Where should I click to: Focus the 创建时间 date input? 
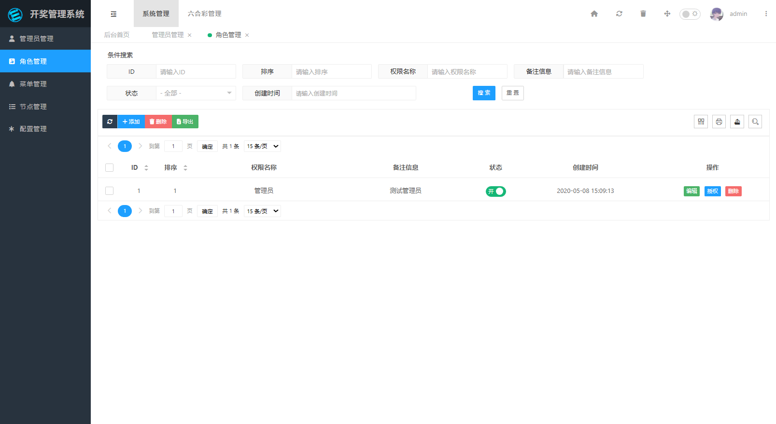tap(353, 93)
